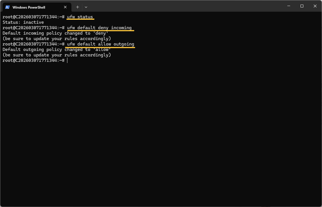Click the PowerShell icon in the tab
The image size is (322, 207).
8,7
